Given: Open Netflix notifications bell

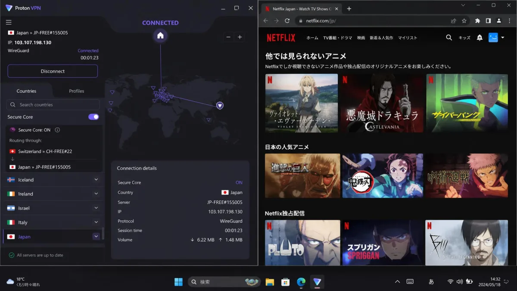Looking at the screenshot, I should pyautogui.click(x=480, y=38).
